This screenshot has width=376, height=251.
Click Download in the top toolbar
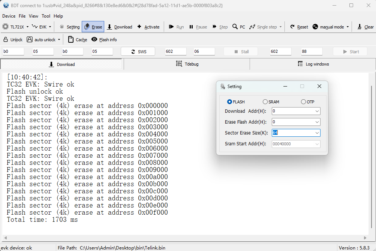[x=120, y=27]
